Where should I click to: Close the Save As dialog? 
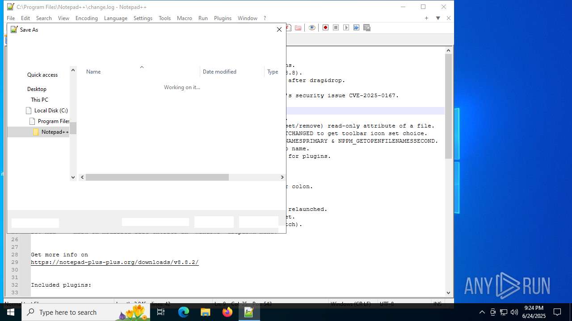(279, 29)
